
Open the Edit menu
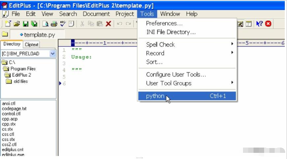pos(30,14)
